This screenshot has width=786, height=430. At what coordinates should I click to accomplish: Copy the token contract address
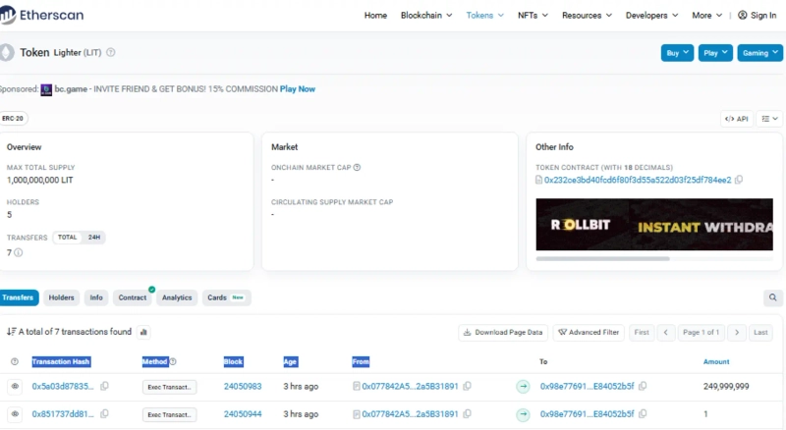[x=739, y=180]
